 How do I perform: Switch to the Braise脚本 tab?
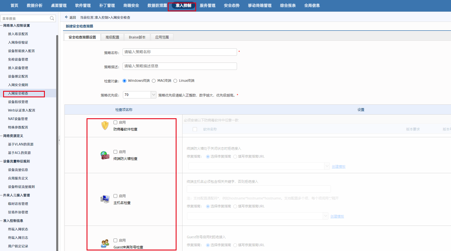(137, 37)
